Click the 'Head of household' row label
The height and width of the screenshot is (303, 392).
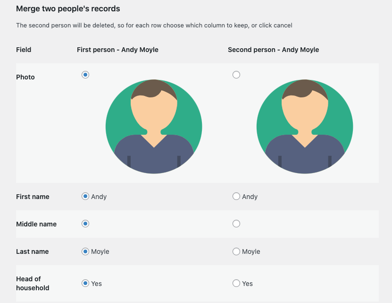[x=33, y=283]
